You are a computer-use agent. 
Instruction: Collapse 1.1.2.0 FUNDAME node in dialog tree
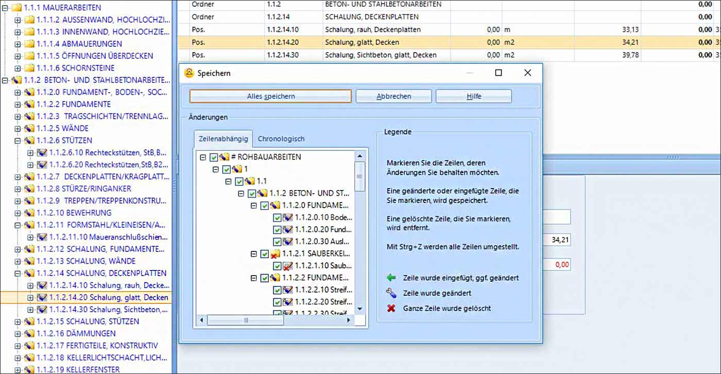point(253,206)
